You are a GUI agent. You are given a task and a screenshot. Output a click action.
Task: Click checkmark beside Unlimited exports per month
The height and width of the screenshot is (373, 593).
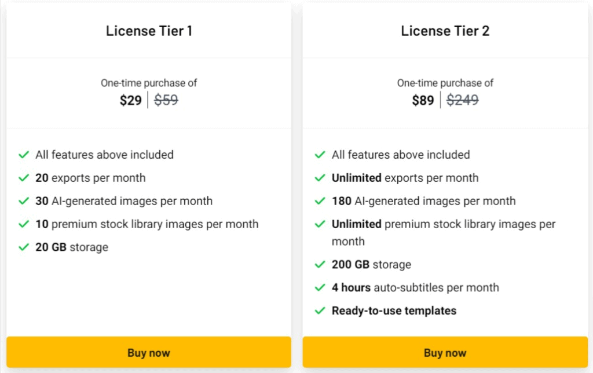pos(320,177)
